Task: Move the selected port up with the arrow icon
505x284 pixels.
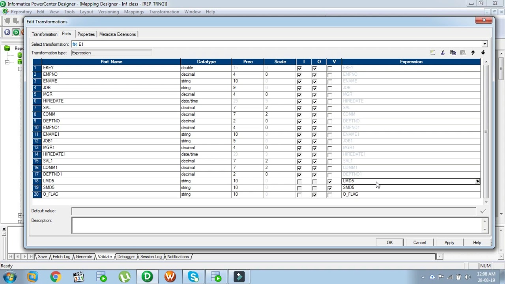Action: click(x=473, y=53)
